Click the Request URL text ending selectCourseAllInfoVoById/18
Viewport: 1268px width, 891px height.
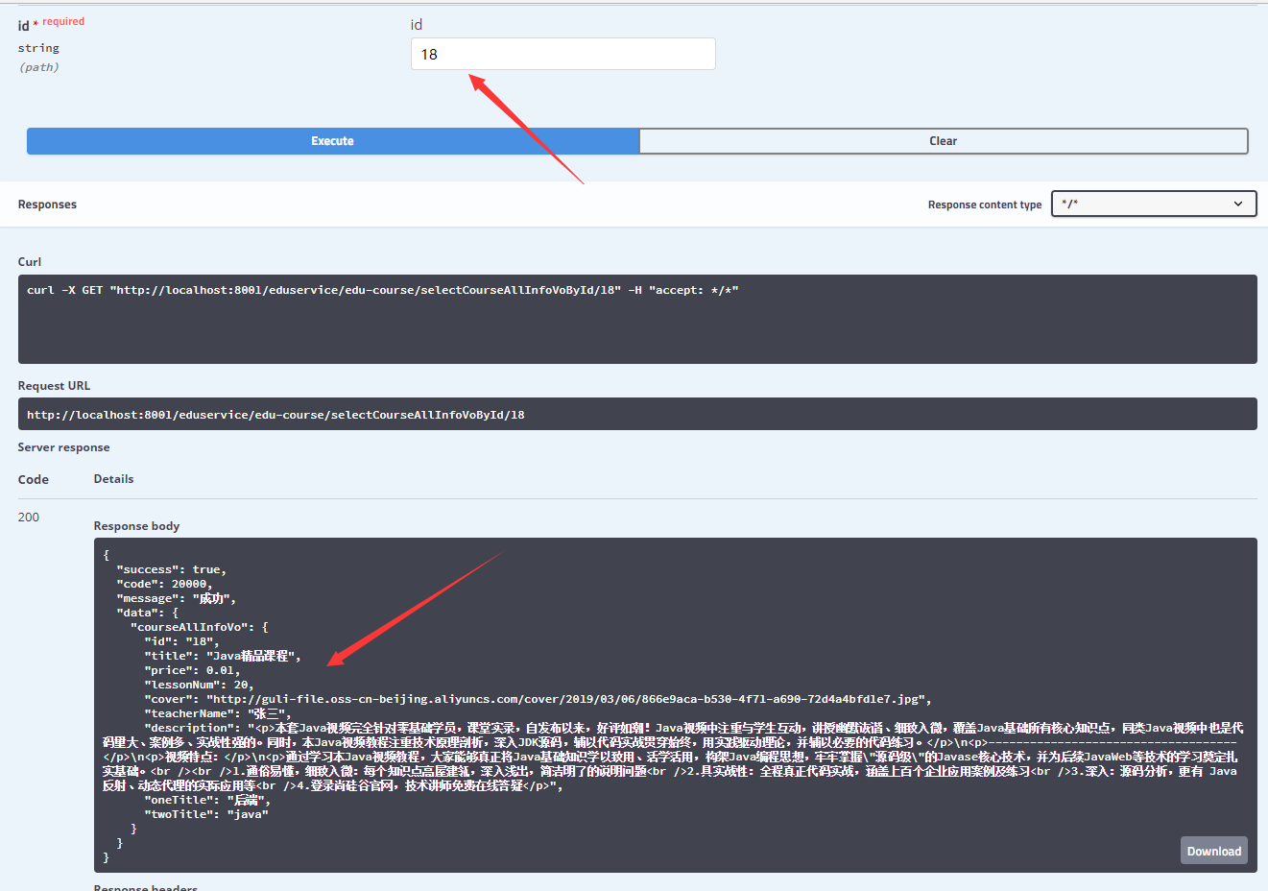[275, 415]
